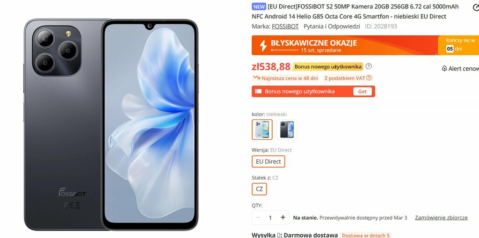Decrease quantity with the minus button
Screen dimensions: 479x238
[x=258, y=217]
